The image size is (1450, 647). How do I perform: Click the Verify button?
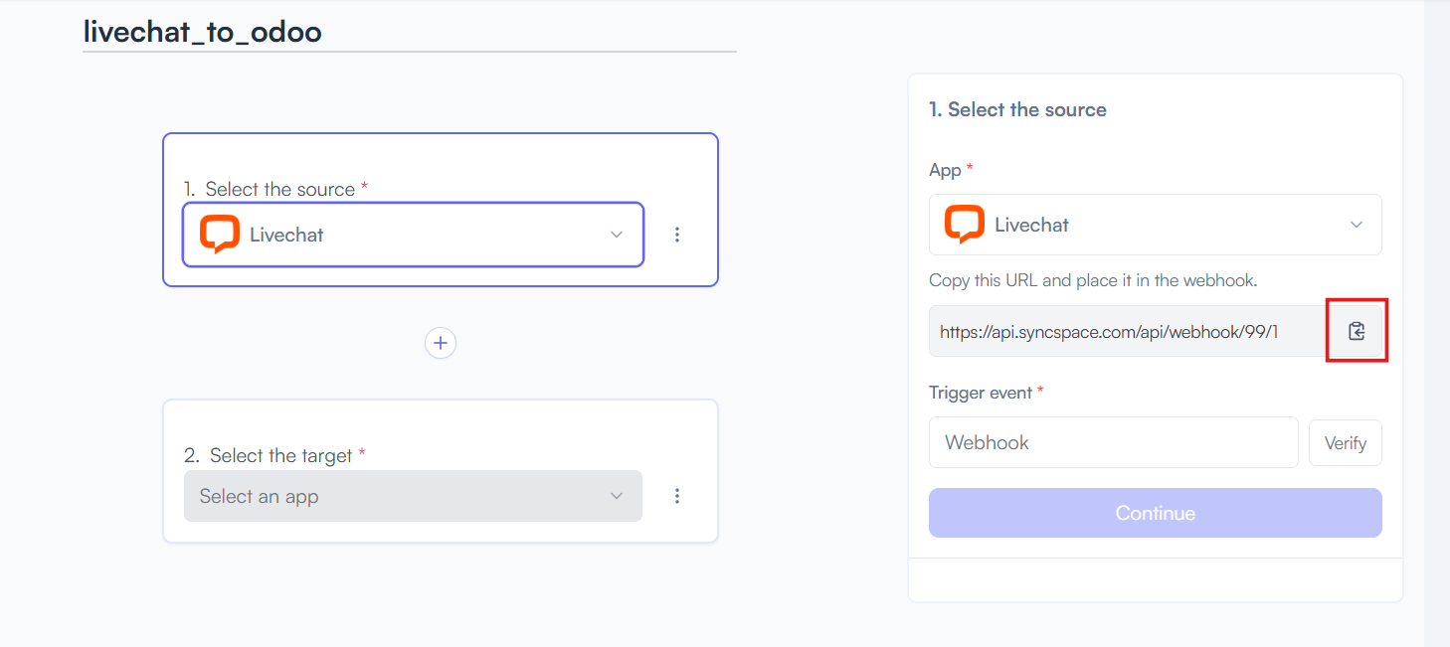pyautogui.click(x=1346, y=443)
